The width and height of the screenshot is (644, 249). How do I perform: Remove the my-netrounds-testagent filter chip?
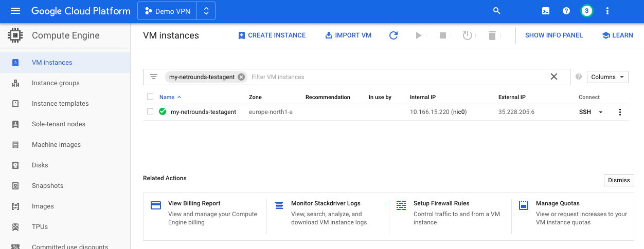click(241, 77)
